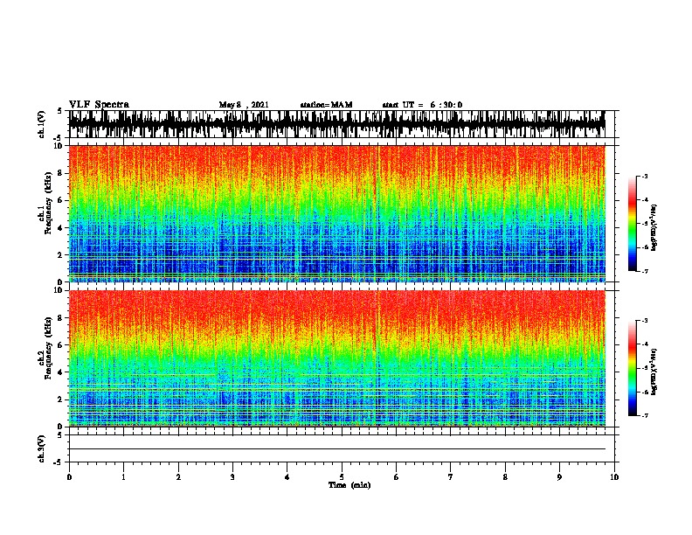Click the "-3" label on ch.1 color scale
692x535 pixels.
(644, 176)
